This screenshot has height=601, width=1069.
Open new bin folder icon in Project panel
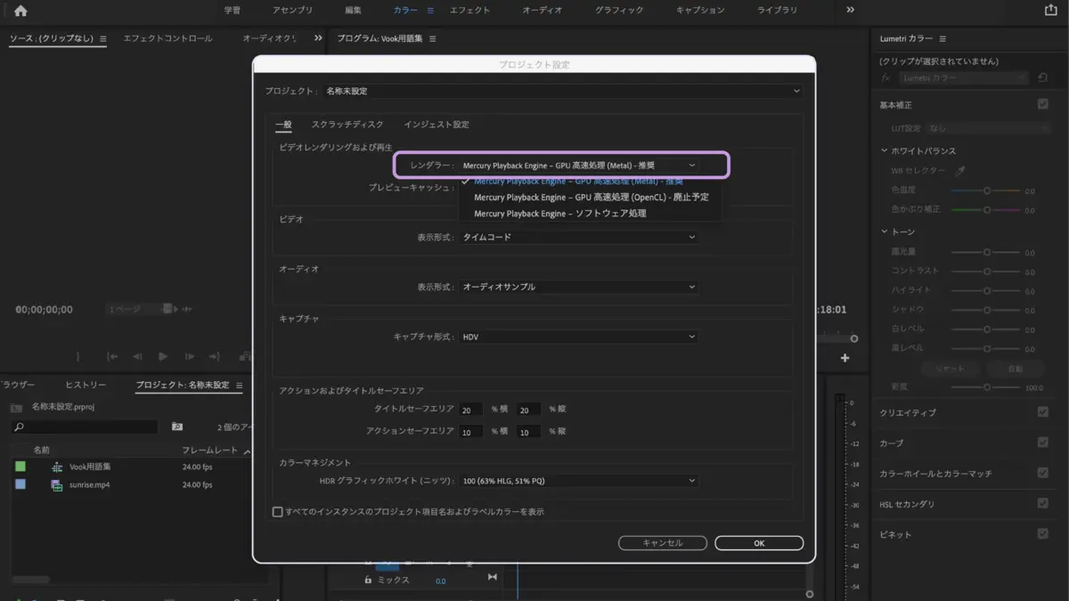[x=176, y=426]
